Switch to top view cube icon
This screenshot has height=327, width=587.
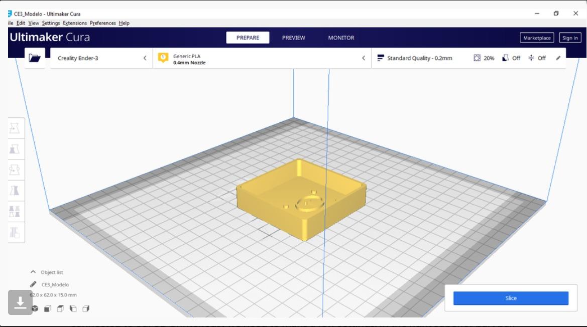click(60, 308)
